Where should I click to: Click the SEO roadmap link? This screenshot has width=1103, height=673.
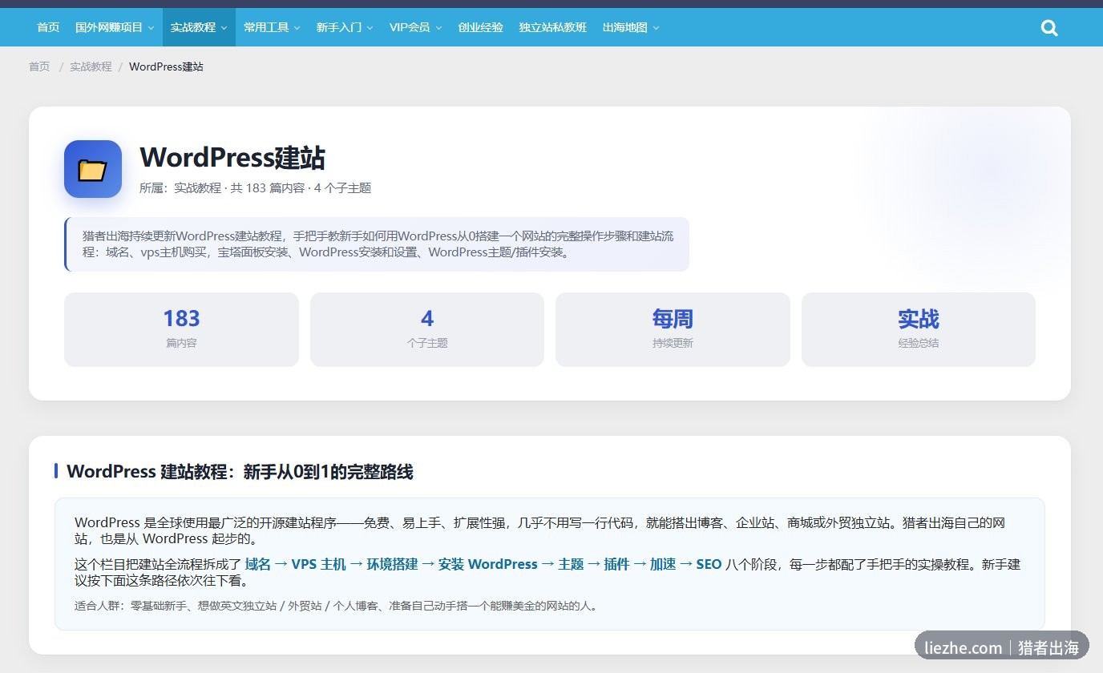pos(709,564)
